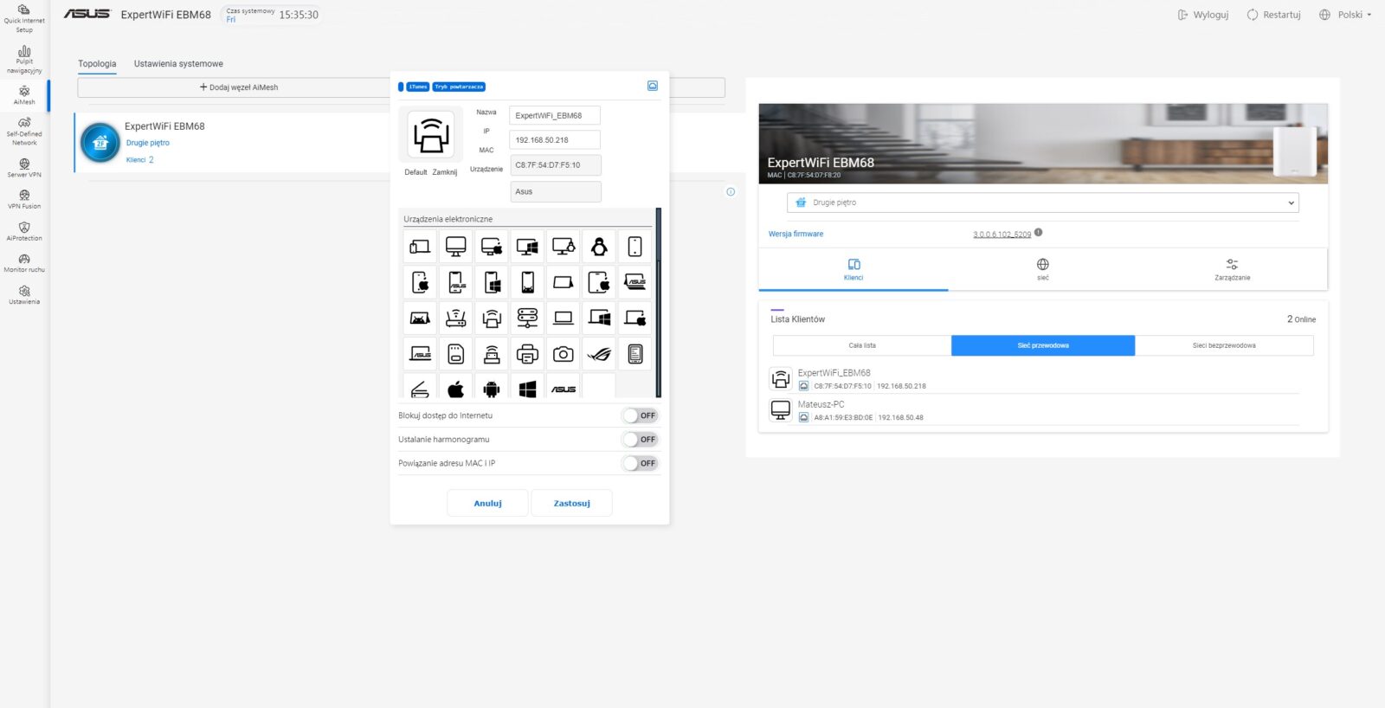
Task: Choose the ROG logo device icon
Action: click(x=599, y=354)
